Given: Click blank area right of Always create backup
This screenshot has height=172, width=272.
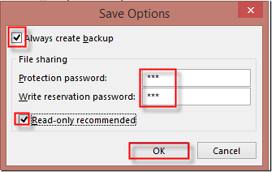Looking at the screenshot, I should pyautogui.click(x=190, y=38).
